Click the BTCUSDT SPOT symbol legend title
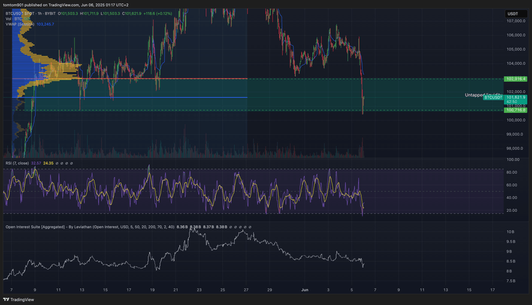Image resolution: width=532 pixels, height=305 pixels. click(x=31, y=13)
